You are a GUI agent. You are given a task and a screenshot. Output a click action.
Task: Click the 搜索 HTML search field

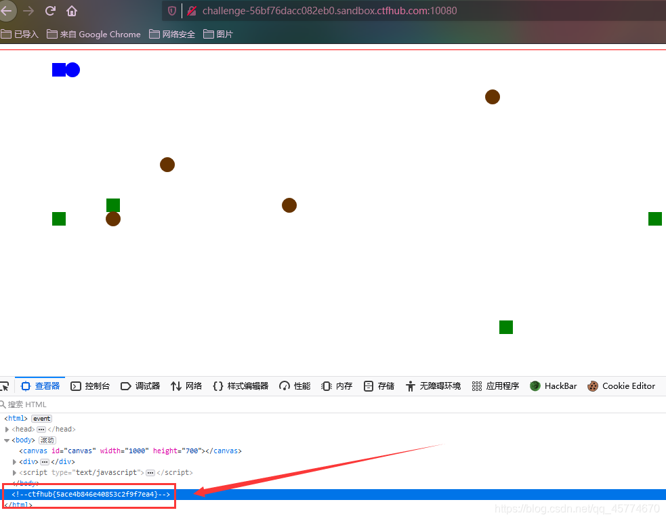click(x=333, y=404)
